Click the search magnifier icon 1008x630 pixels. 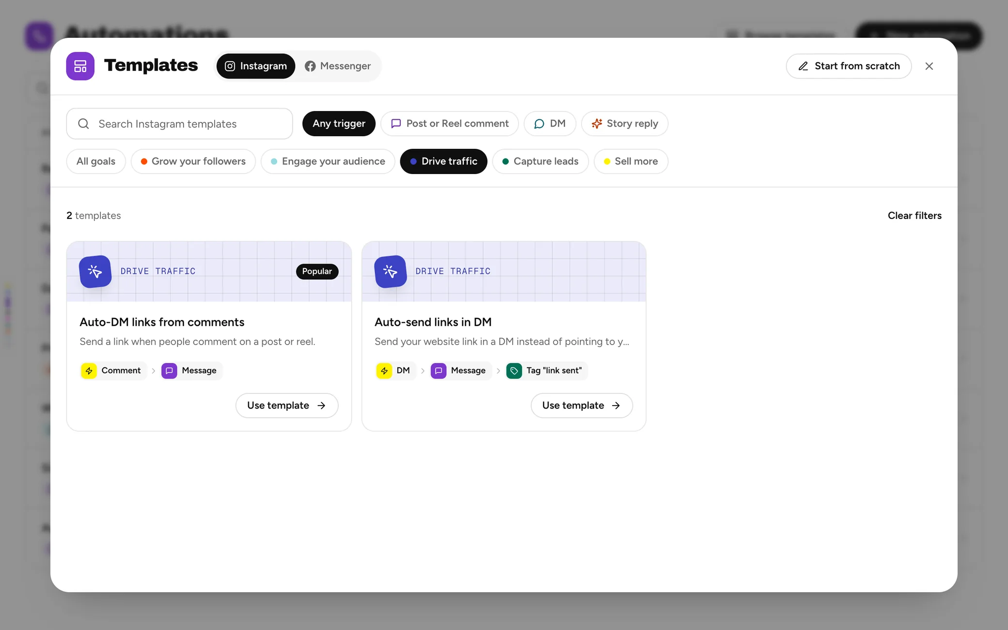(x=83, y=124)
